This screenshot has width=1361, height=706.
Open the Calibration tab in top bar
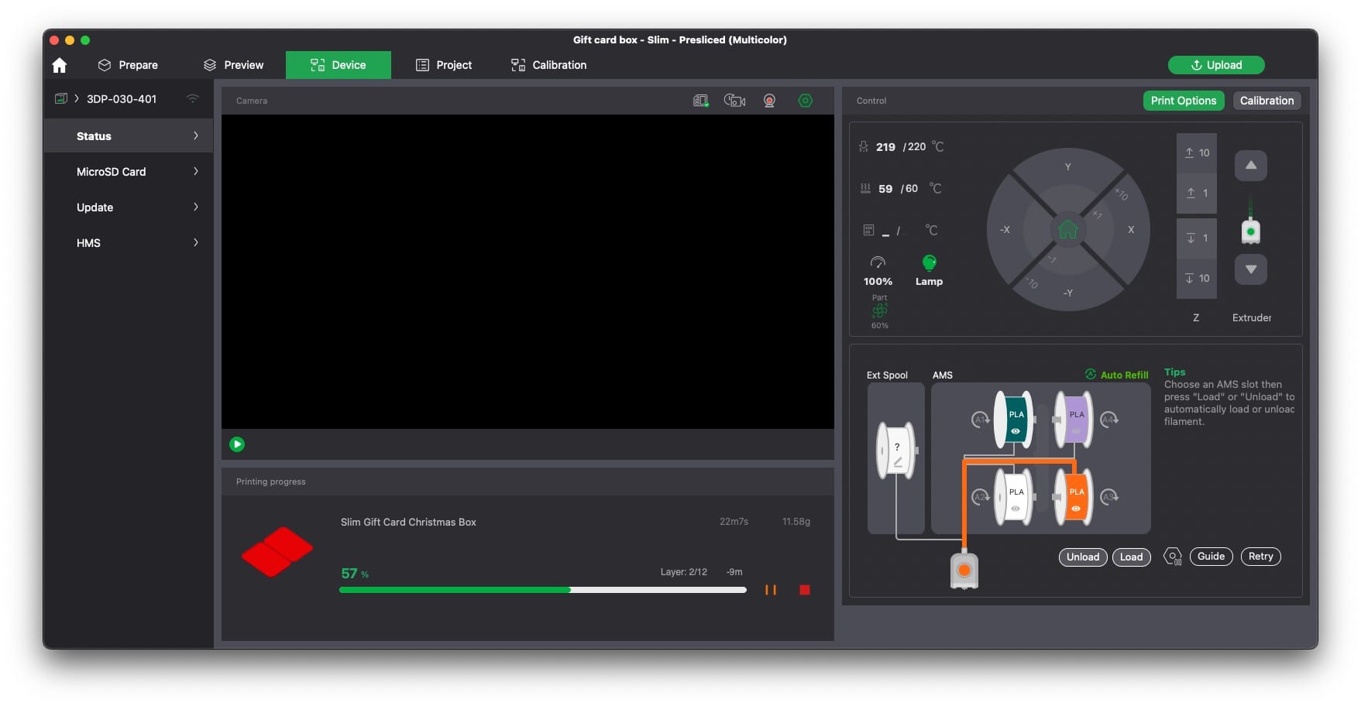tap(548, 65)
